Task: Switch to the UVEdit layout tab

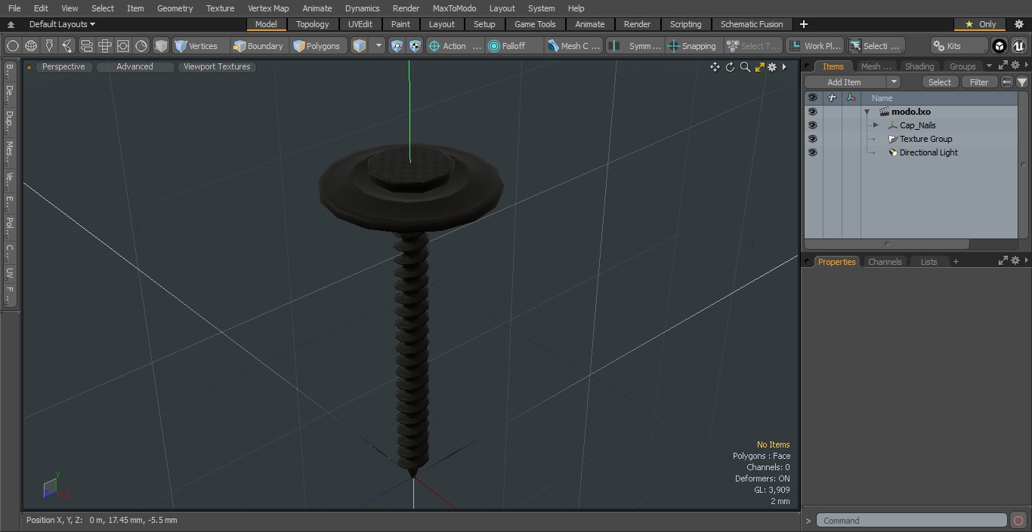Action: coord(360,24)
